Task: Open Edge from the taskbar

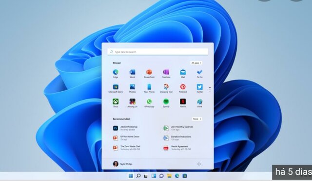Action: click(x=177, y=176)
